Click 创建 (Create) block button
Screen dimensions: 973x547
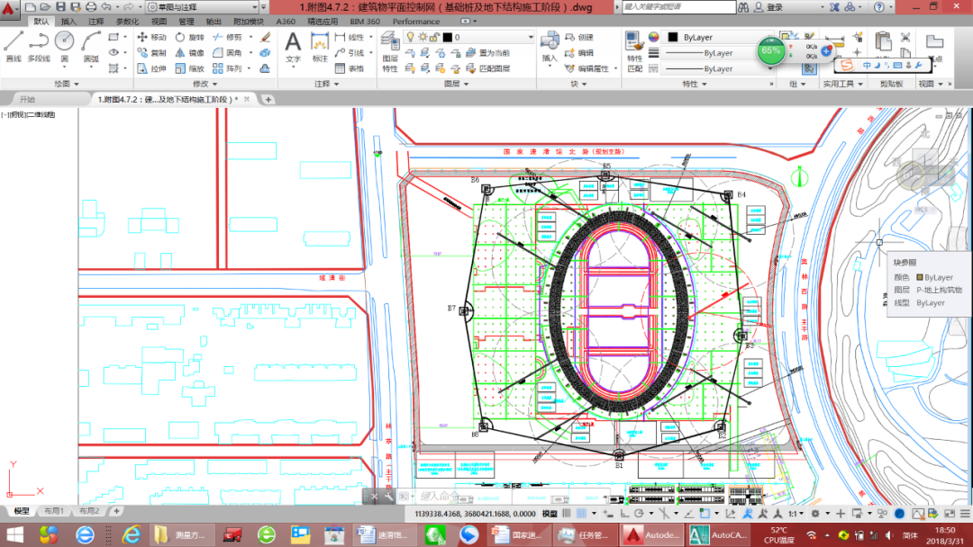(579, 37)
